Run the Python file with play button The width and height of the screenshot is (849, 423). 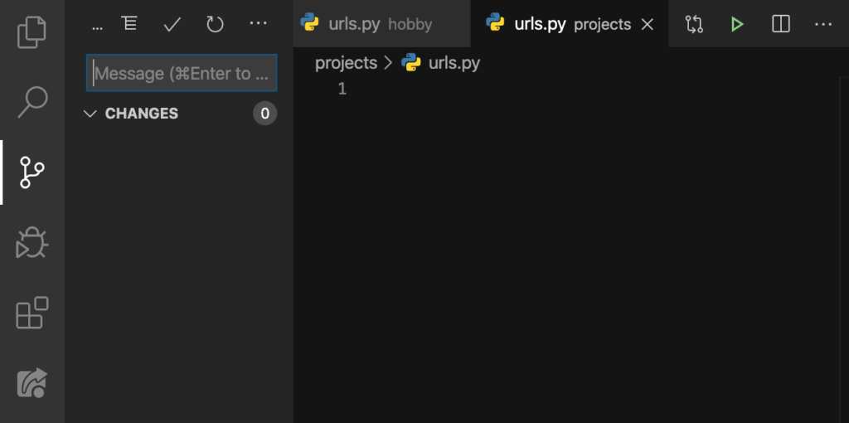[x=736, y=24]
